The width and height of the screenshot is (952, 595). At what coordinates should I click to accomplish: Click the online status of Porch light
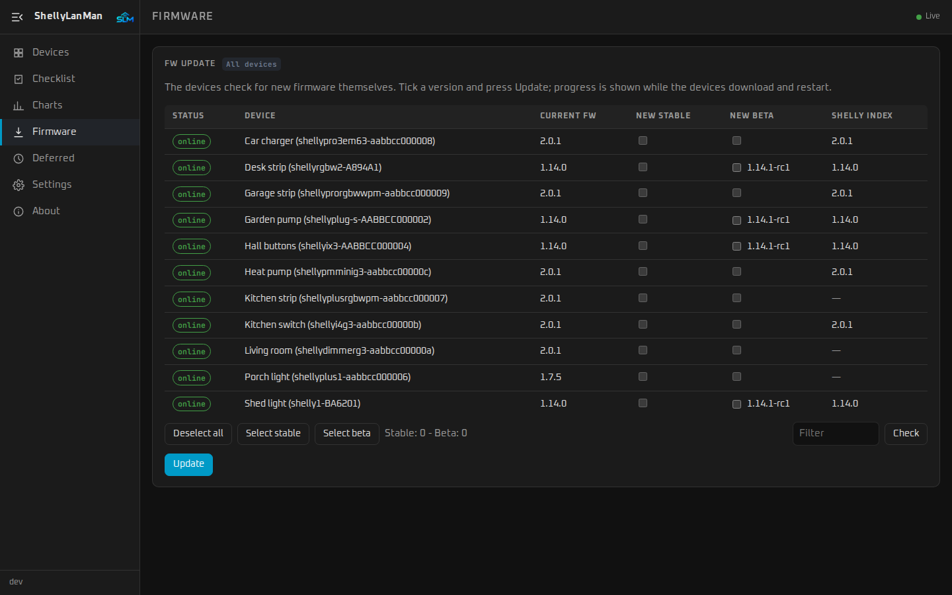click(192, 378)
